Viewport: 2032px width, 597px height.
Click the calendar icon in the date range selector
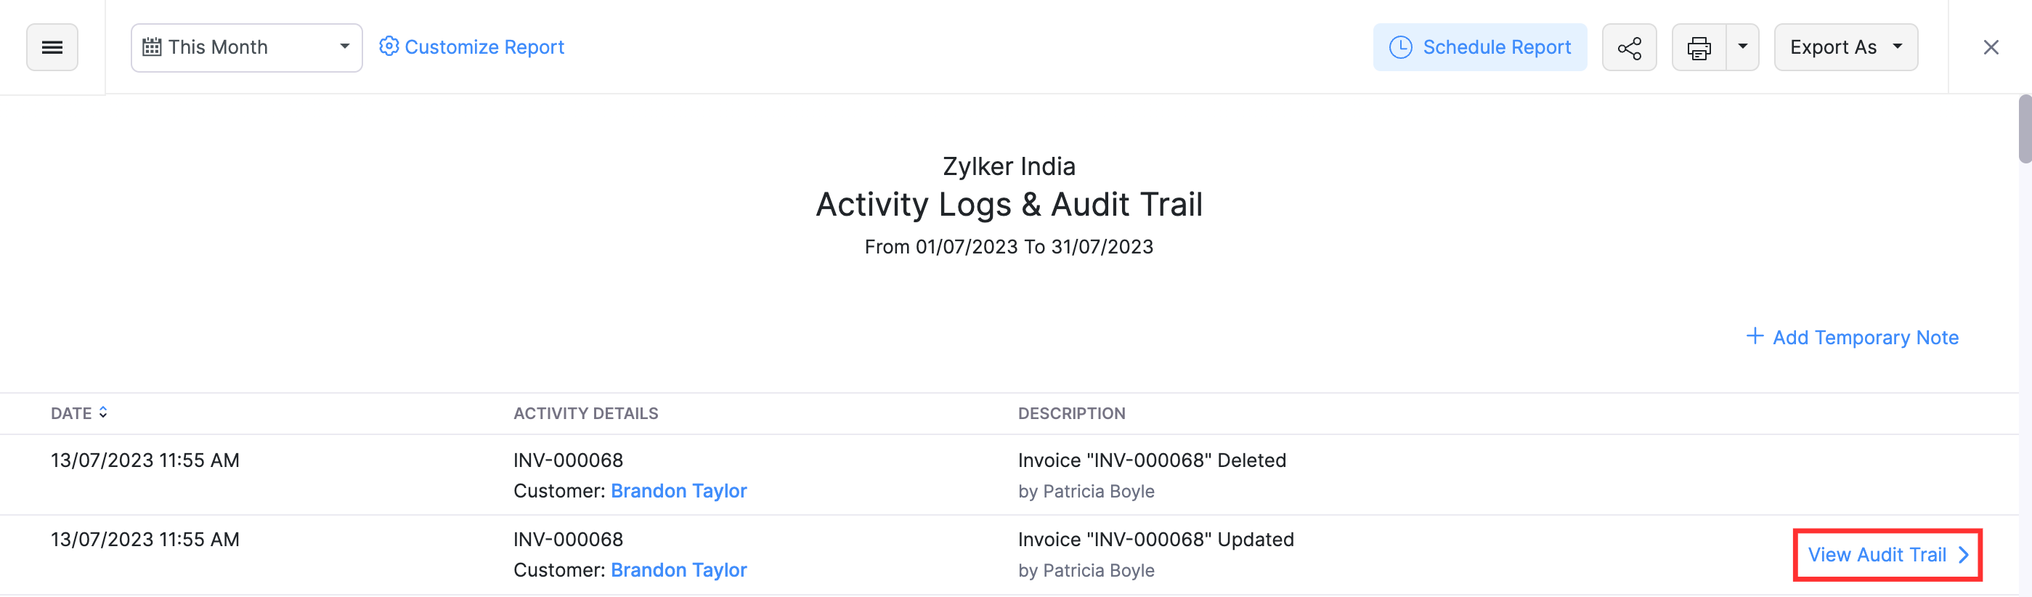(155, 46)
